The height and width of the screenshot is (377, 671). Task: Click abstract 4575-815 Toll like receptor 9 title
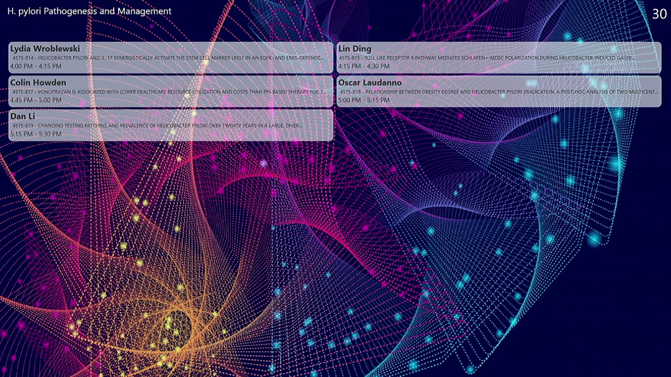(487, 58)
